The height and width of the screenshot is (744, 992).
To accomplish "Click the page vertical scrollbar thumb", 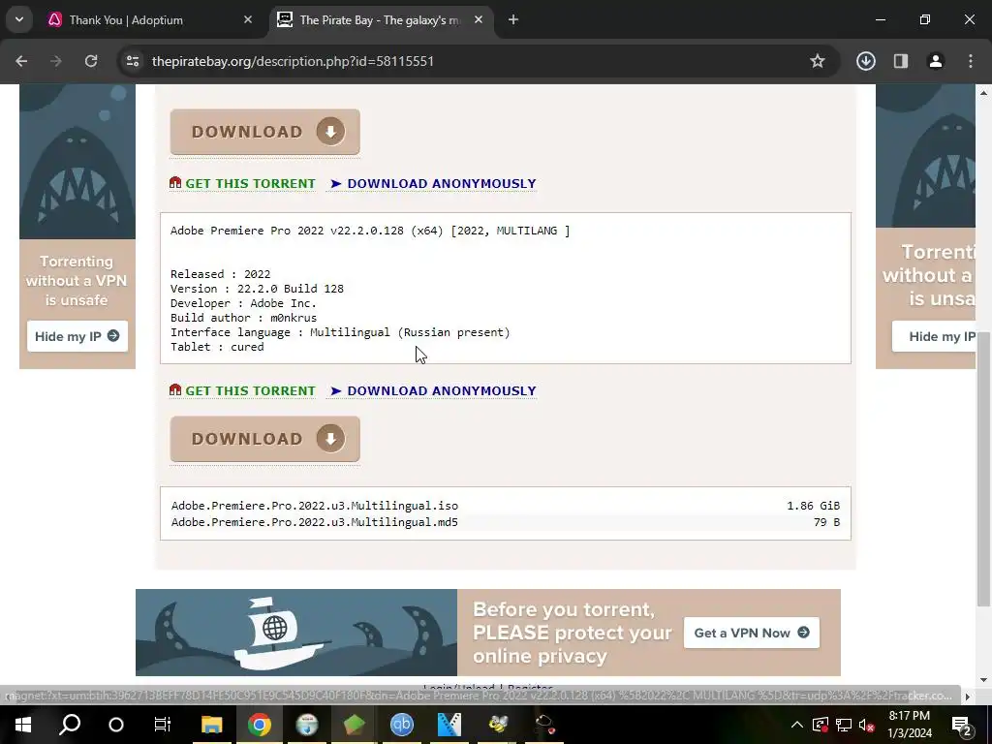I will tap(983, 468).
